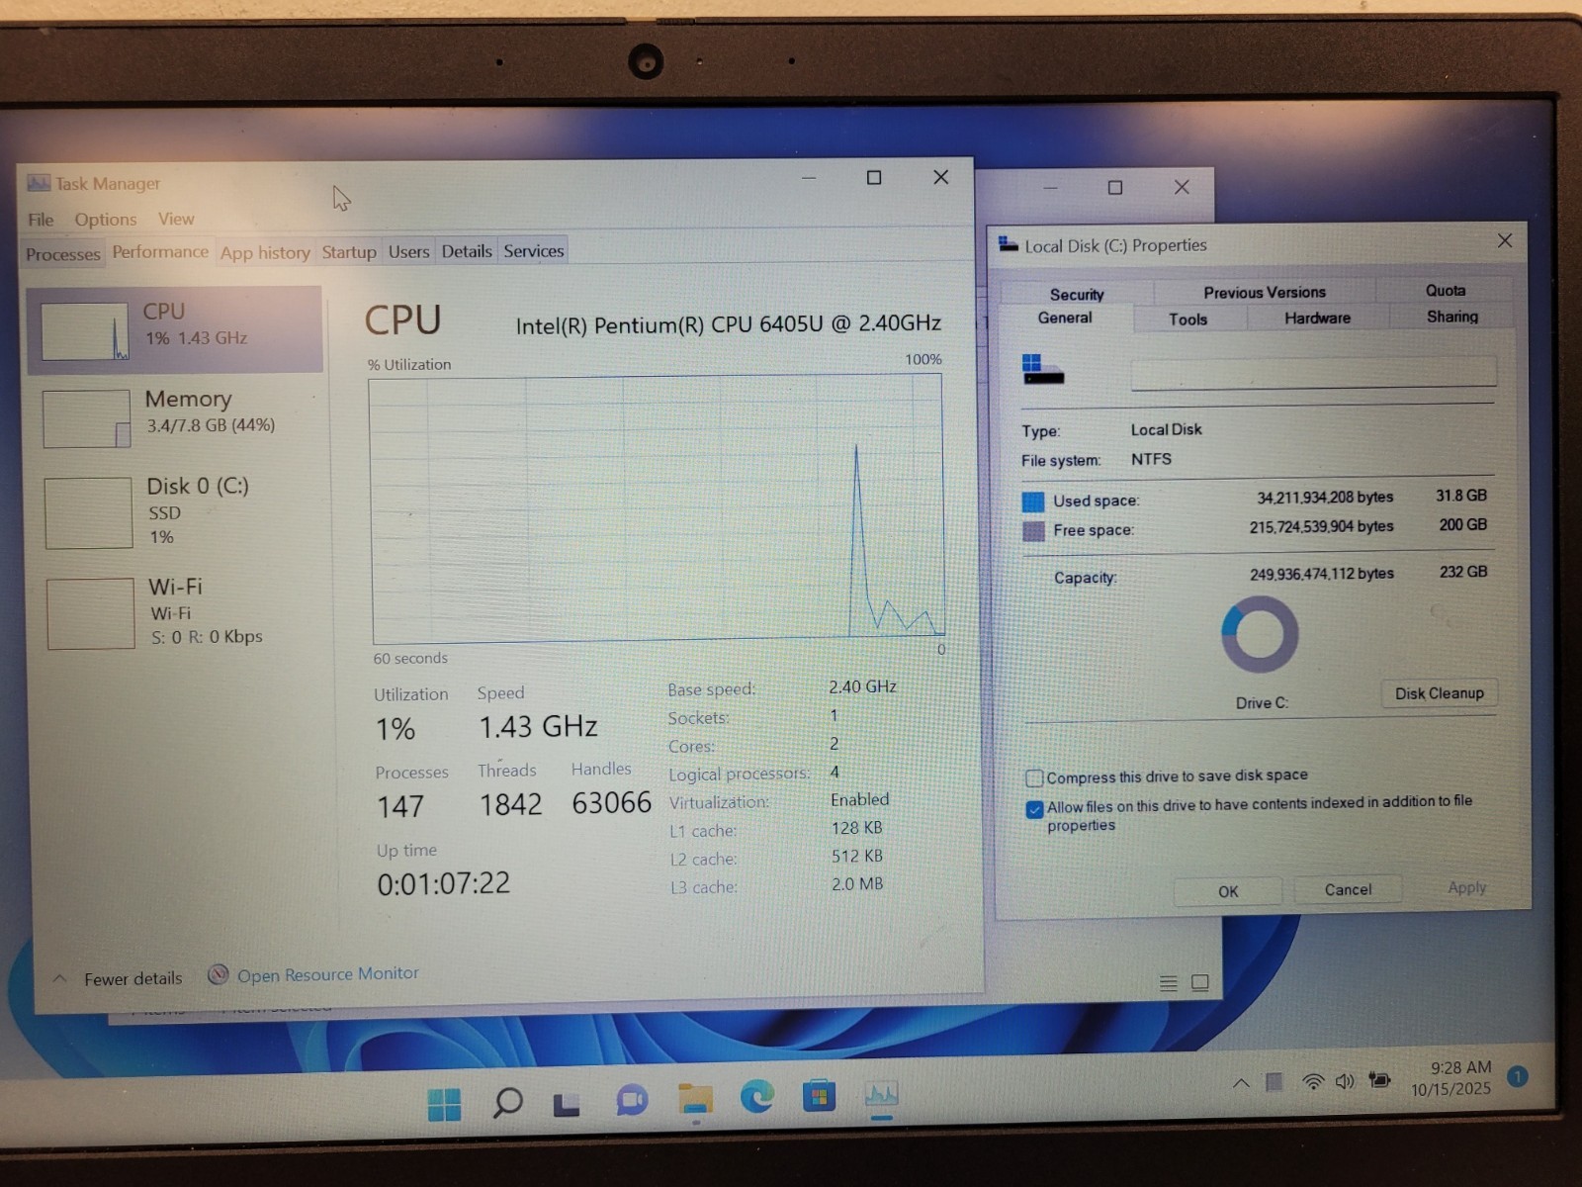This screenshot has height=1187, width=1582.
Task: Click the drive icon in the General tab
Action: tap(1042, 369)
